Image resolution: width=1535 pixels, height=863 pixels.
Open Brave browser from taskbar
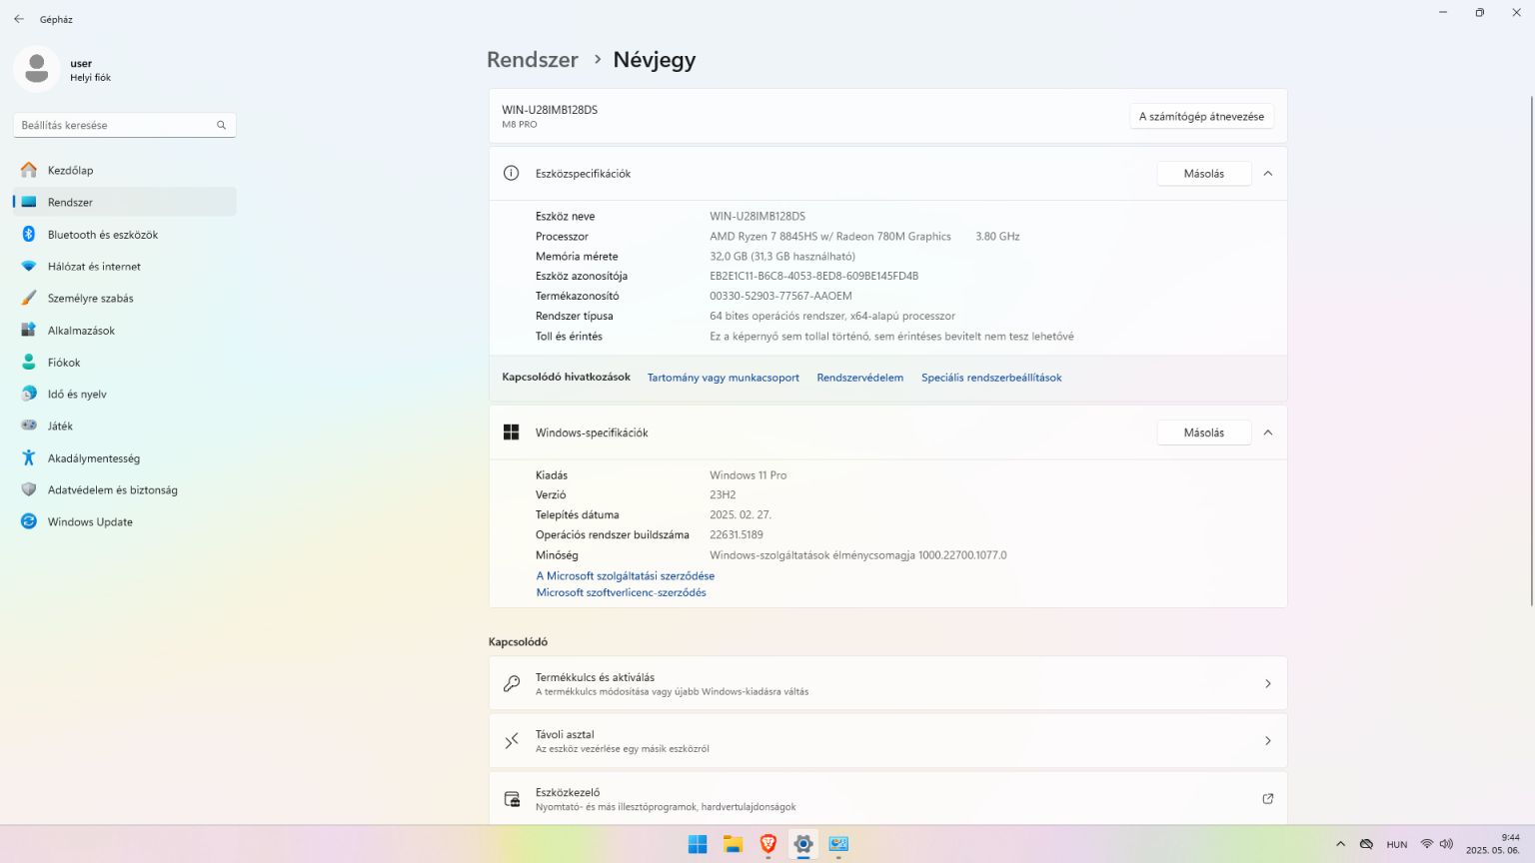(x=767, y=844)
